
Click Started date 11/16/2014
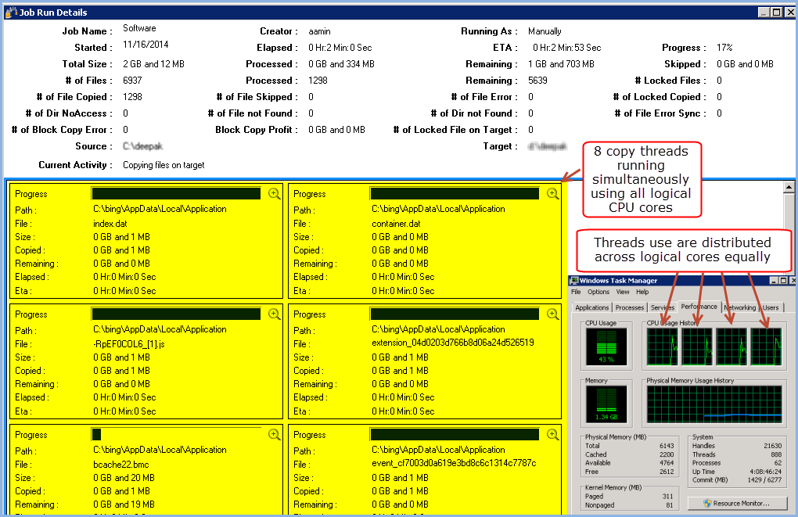tap(146, 45)
